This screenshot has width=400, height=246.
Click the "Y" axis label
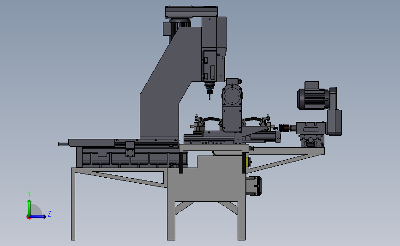coord(29,194)
